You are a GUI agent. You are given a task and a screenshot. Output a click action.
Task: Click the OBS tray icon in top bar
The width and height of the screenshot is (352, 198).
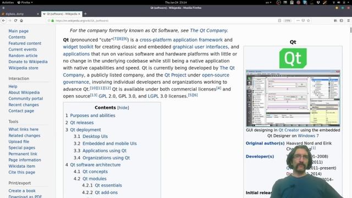[278, 2]
